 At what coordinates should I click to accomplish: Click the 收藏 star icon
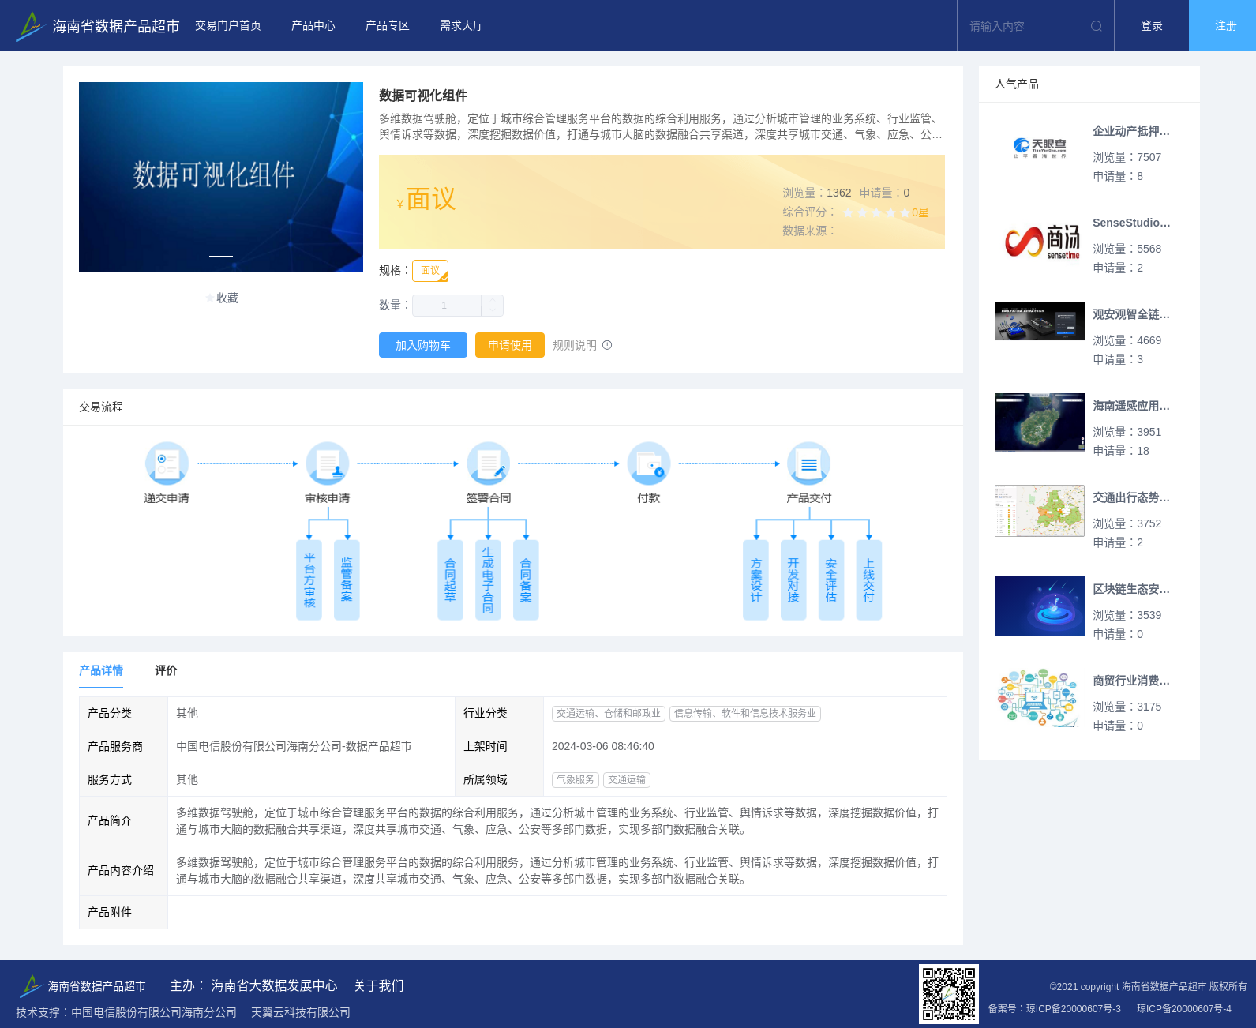(210, 298)
